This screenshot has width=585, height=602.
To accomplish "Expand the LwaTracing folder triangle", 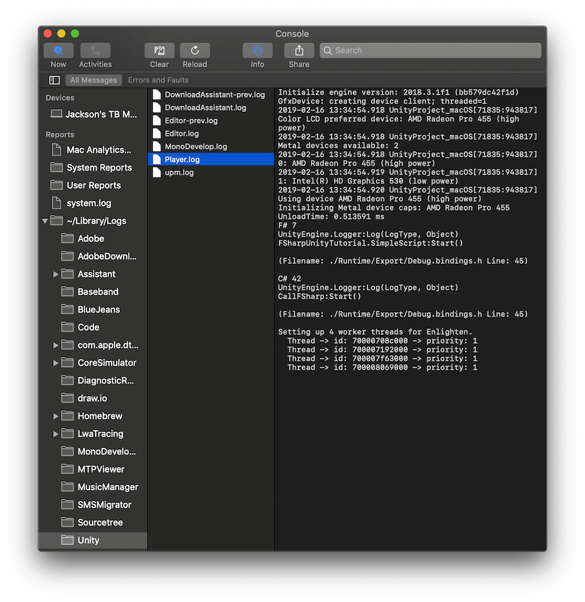I will [55, 434].
